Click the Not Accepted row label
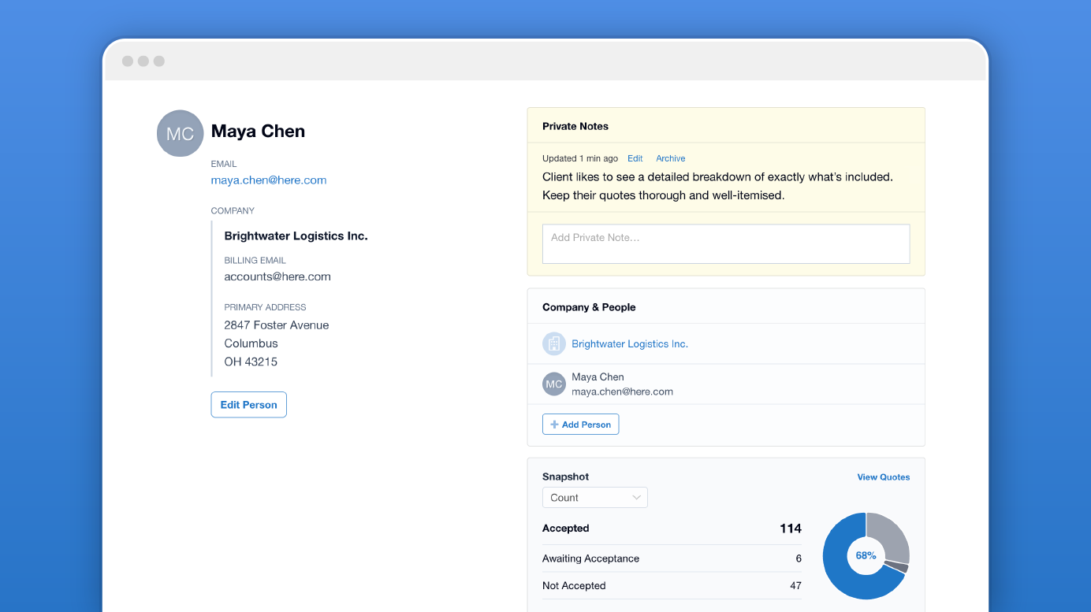 click(x=574, y=586)
